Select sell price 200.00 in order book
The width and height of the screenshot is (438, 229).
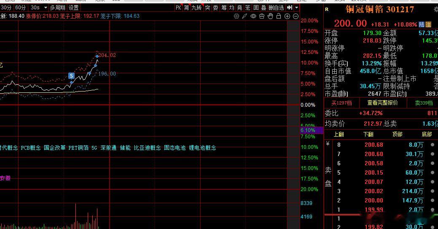click(x=374, y=200)
